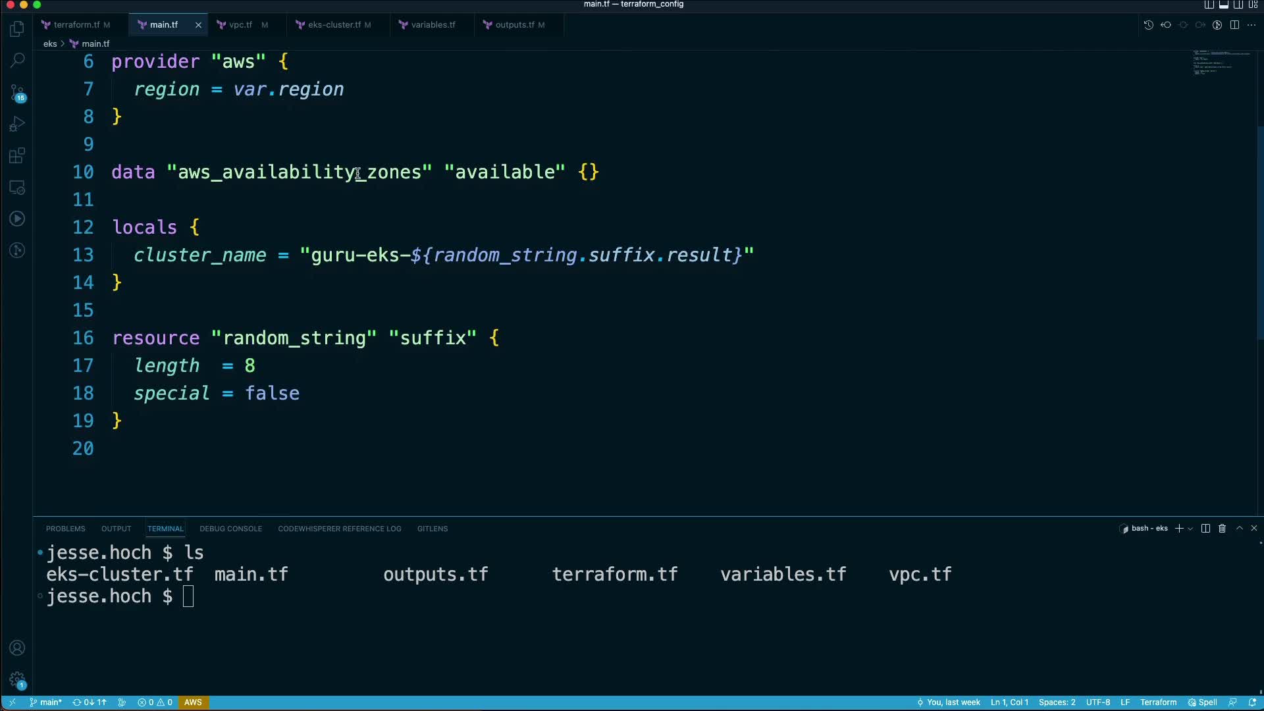This screenshot has width=1264, height=711.
Task: Click main branch in status bar
Action: click(46, 702)
